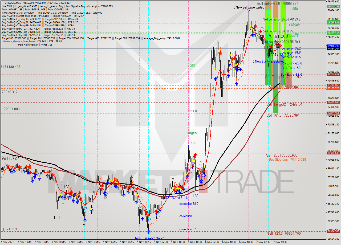Click the '7 Nov 10:30' time axis label

(280, 242)
